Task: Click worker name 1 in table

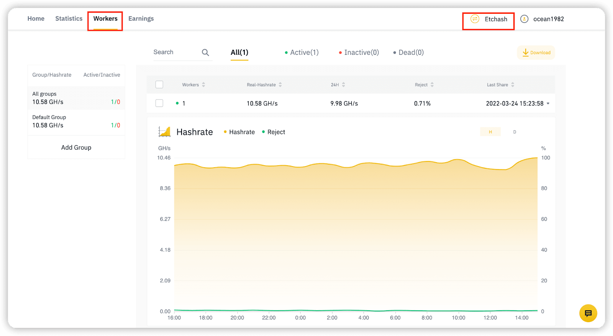Action: point(184,104)
